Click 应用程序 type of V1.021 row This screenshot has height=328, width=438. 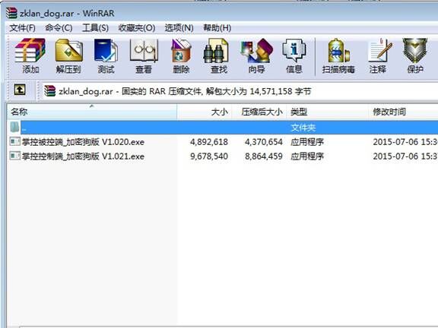point(307,156)
